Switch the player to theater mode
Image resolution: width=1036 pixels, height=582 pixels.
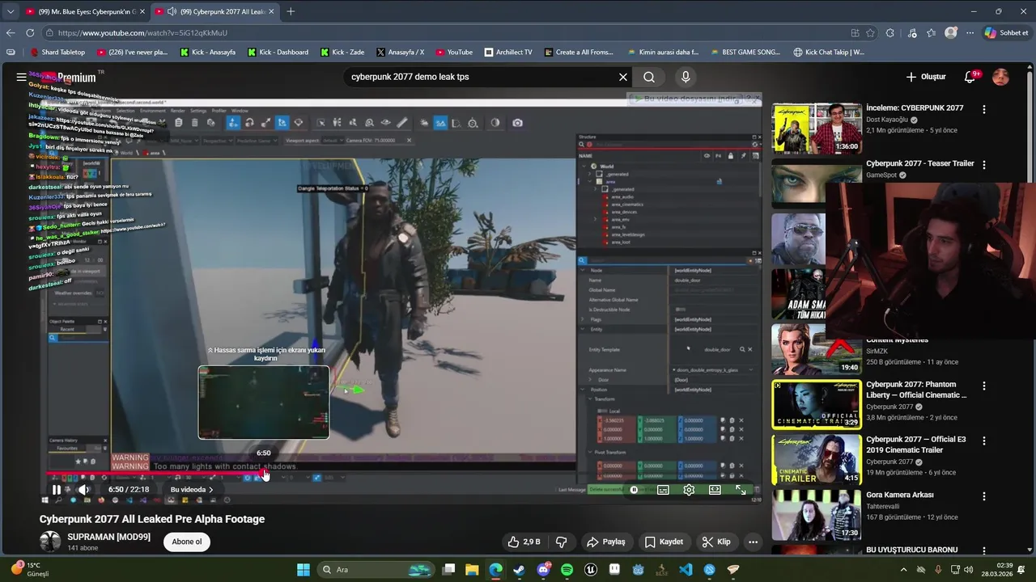pos(715,490)
